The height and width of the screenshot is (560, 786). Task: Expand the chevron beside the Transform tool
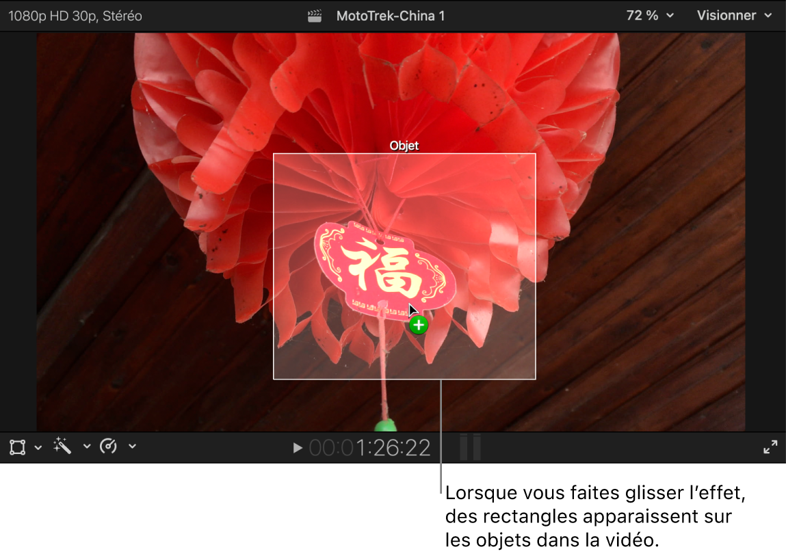coord(38,446)
